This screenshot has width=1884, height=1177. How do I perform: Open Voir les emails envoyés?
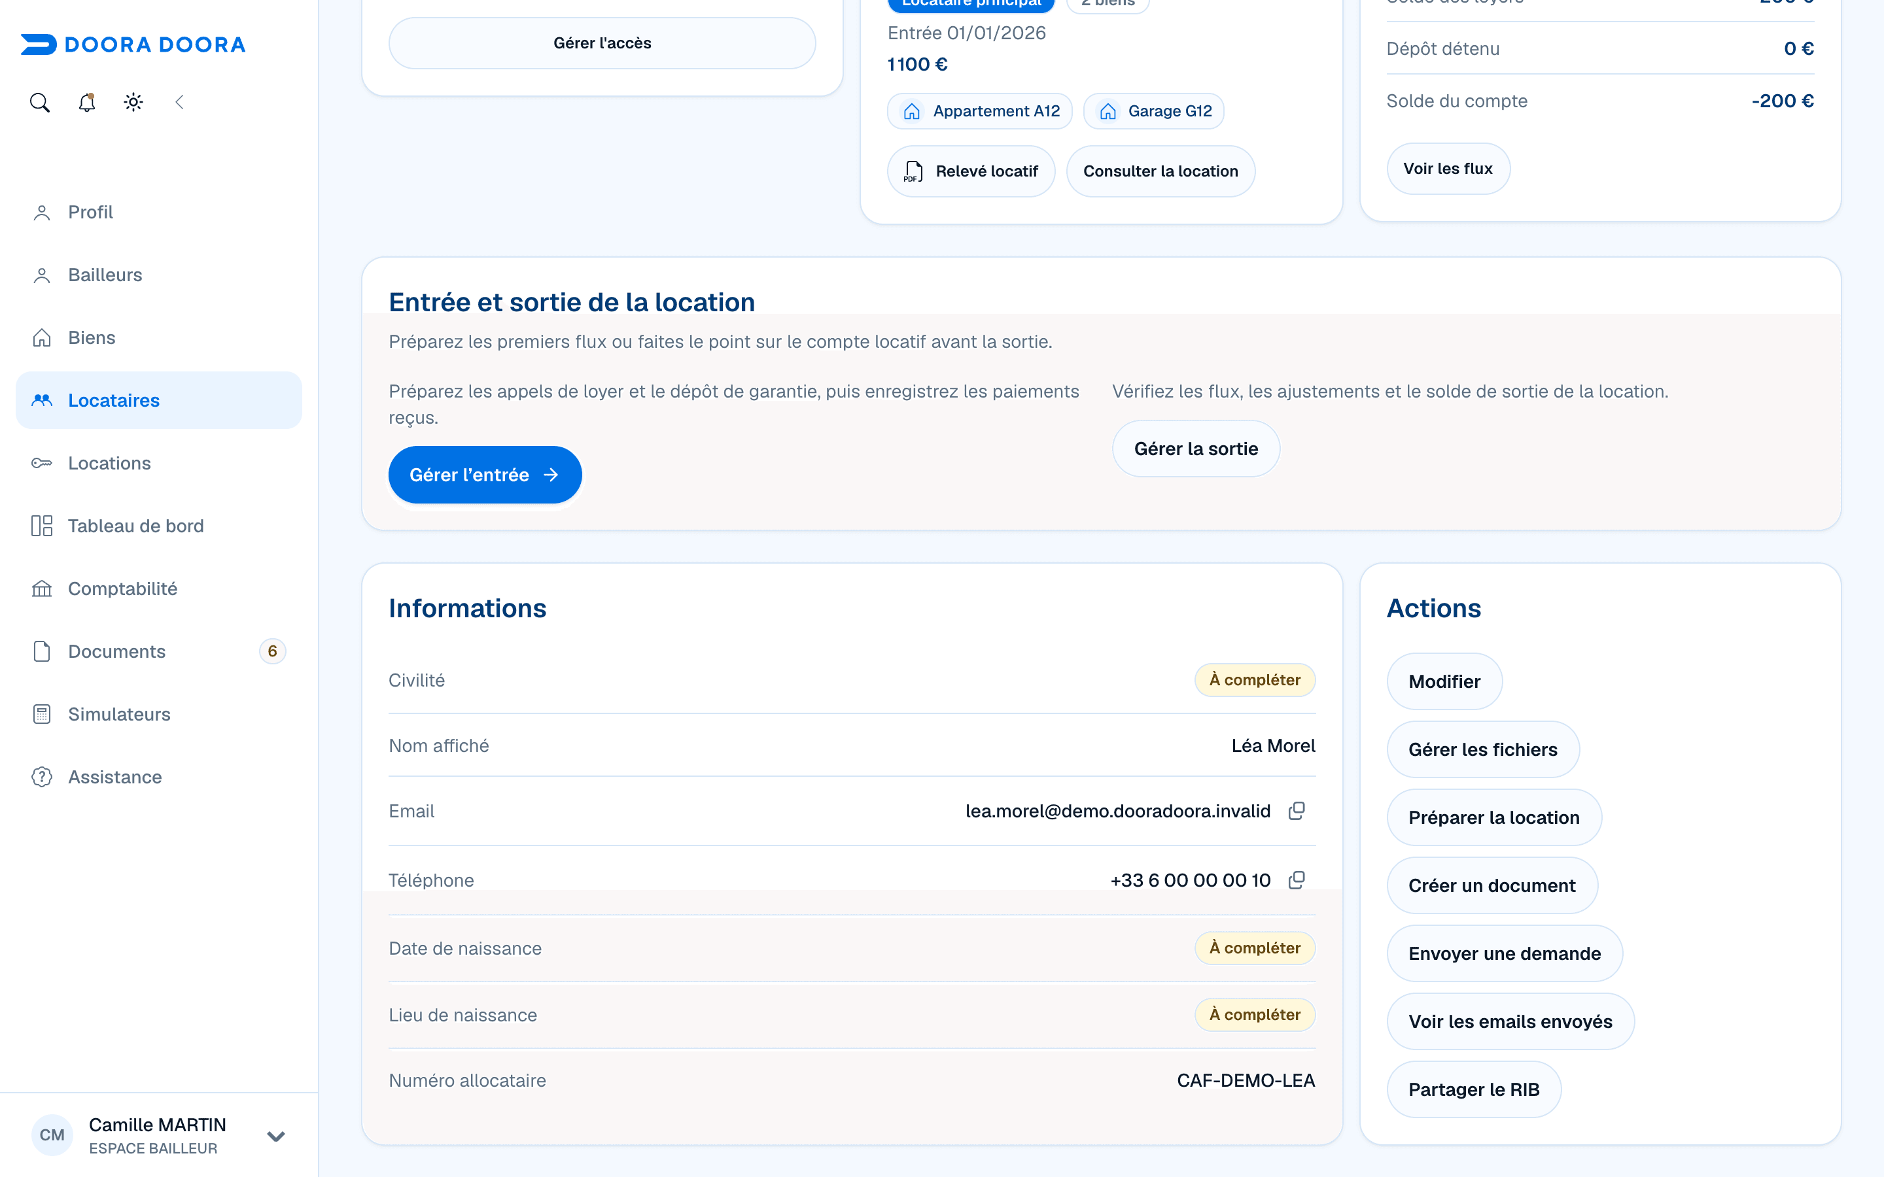point(1510,1021)
